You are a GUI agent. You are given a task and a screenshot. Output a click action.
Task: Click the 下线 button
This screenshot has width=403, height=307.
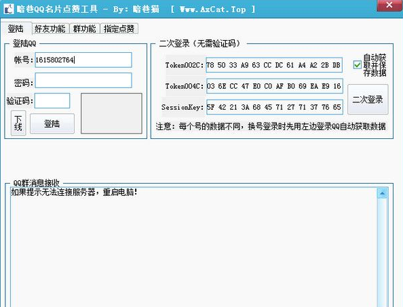tap(18, 123)
